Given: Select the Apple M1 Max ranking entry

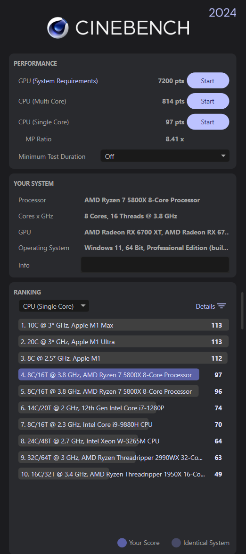Looking at the screenshot, I should pos(123,325).
